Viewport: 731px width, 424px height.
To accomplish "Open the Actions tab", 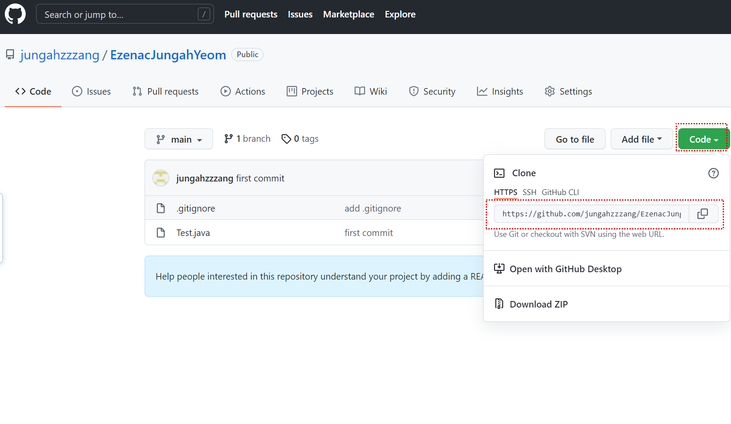I will (x=243, y=92).
